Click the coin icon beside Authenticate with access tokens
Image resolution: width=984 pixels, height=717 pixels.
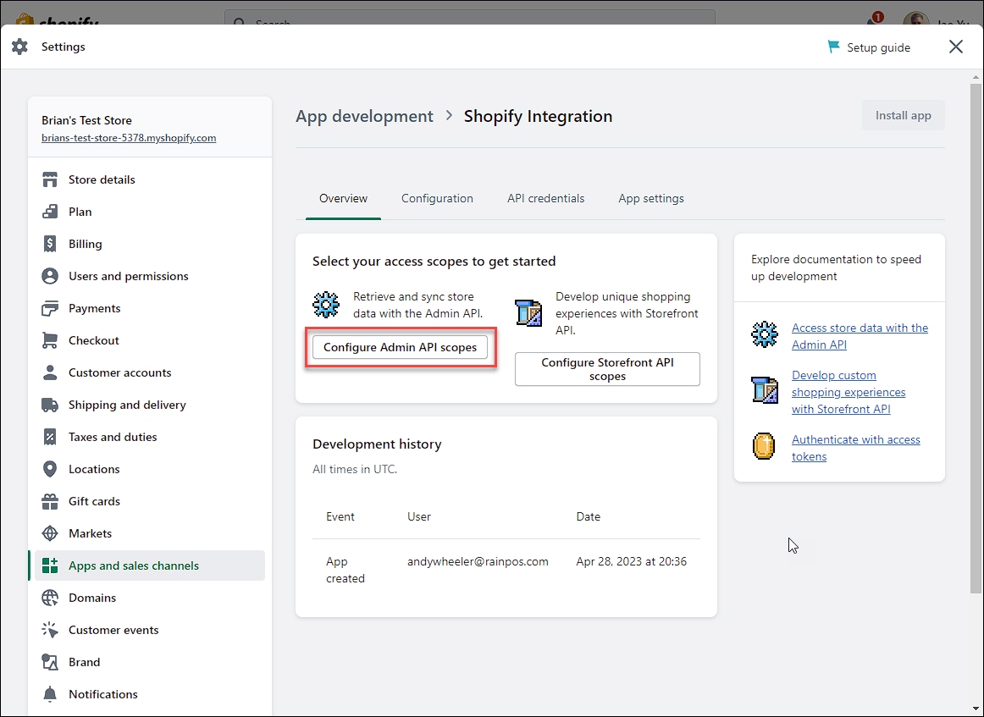(x=764, y=446)
